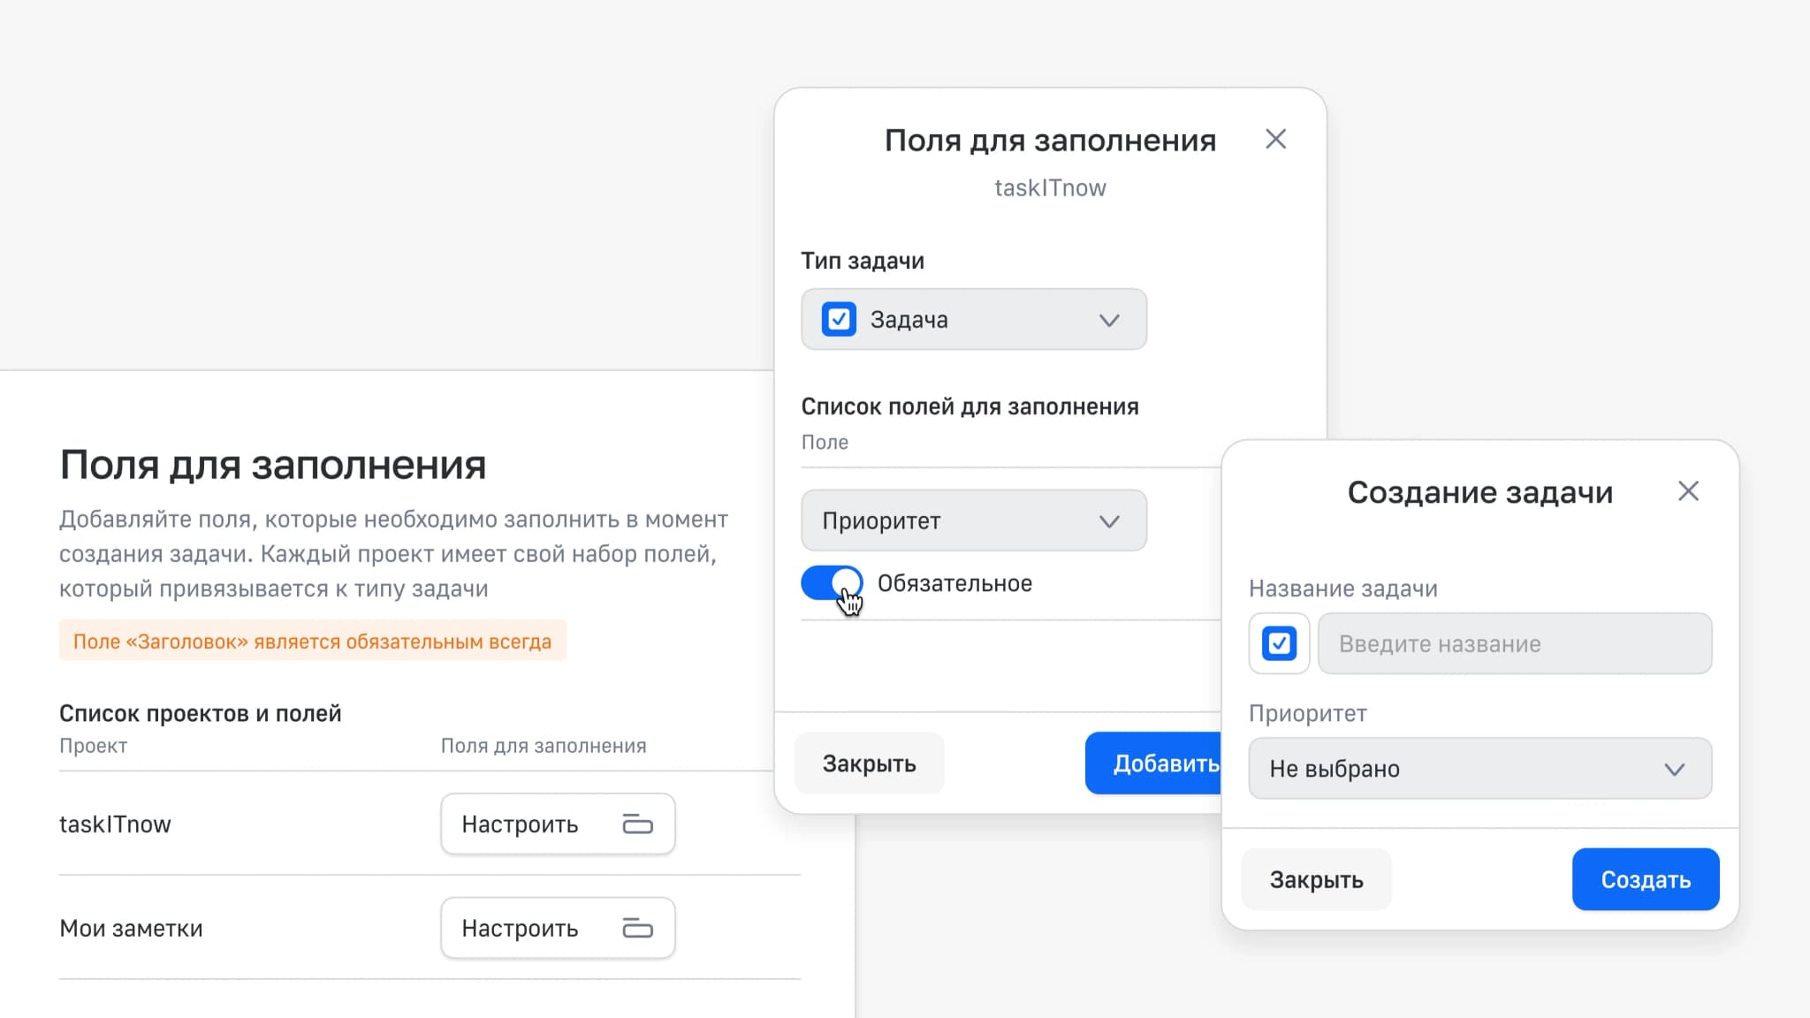
Task: Close the Поля для заполнения dialog with X
Action: (x=1275, y=139)
